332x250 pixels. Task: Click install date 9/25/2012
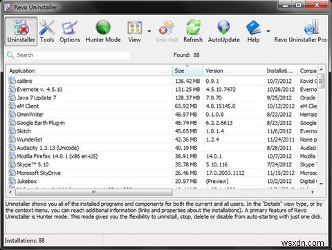[279, 98]
